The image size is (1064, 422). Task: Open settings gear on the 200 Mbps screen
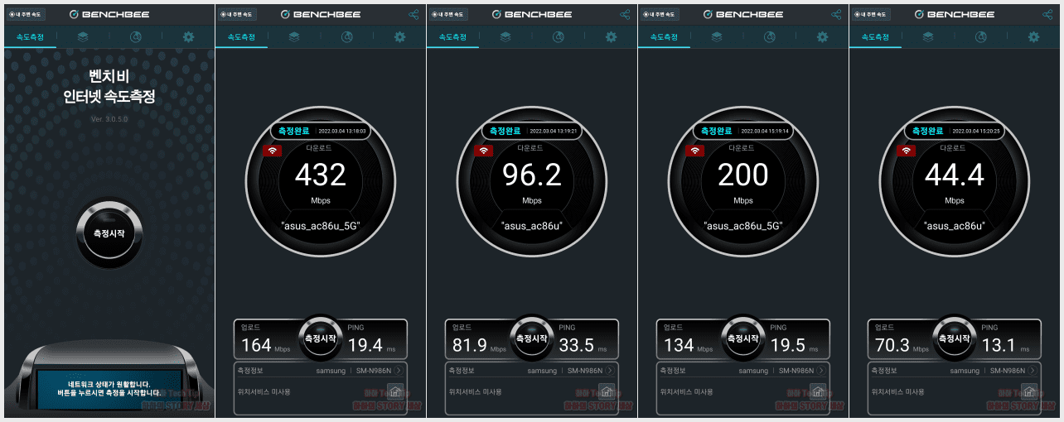point(823,37)
